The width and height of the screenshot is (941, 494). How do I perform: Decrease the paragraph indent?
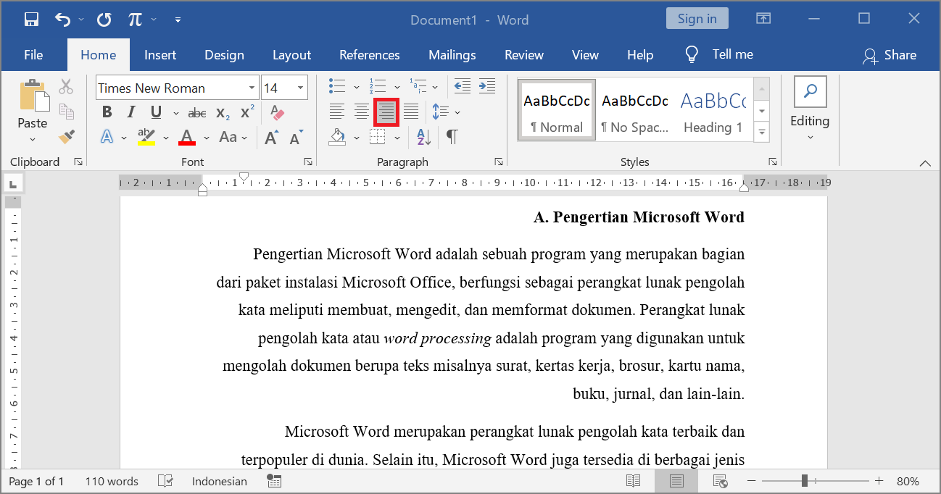463,87
